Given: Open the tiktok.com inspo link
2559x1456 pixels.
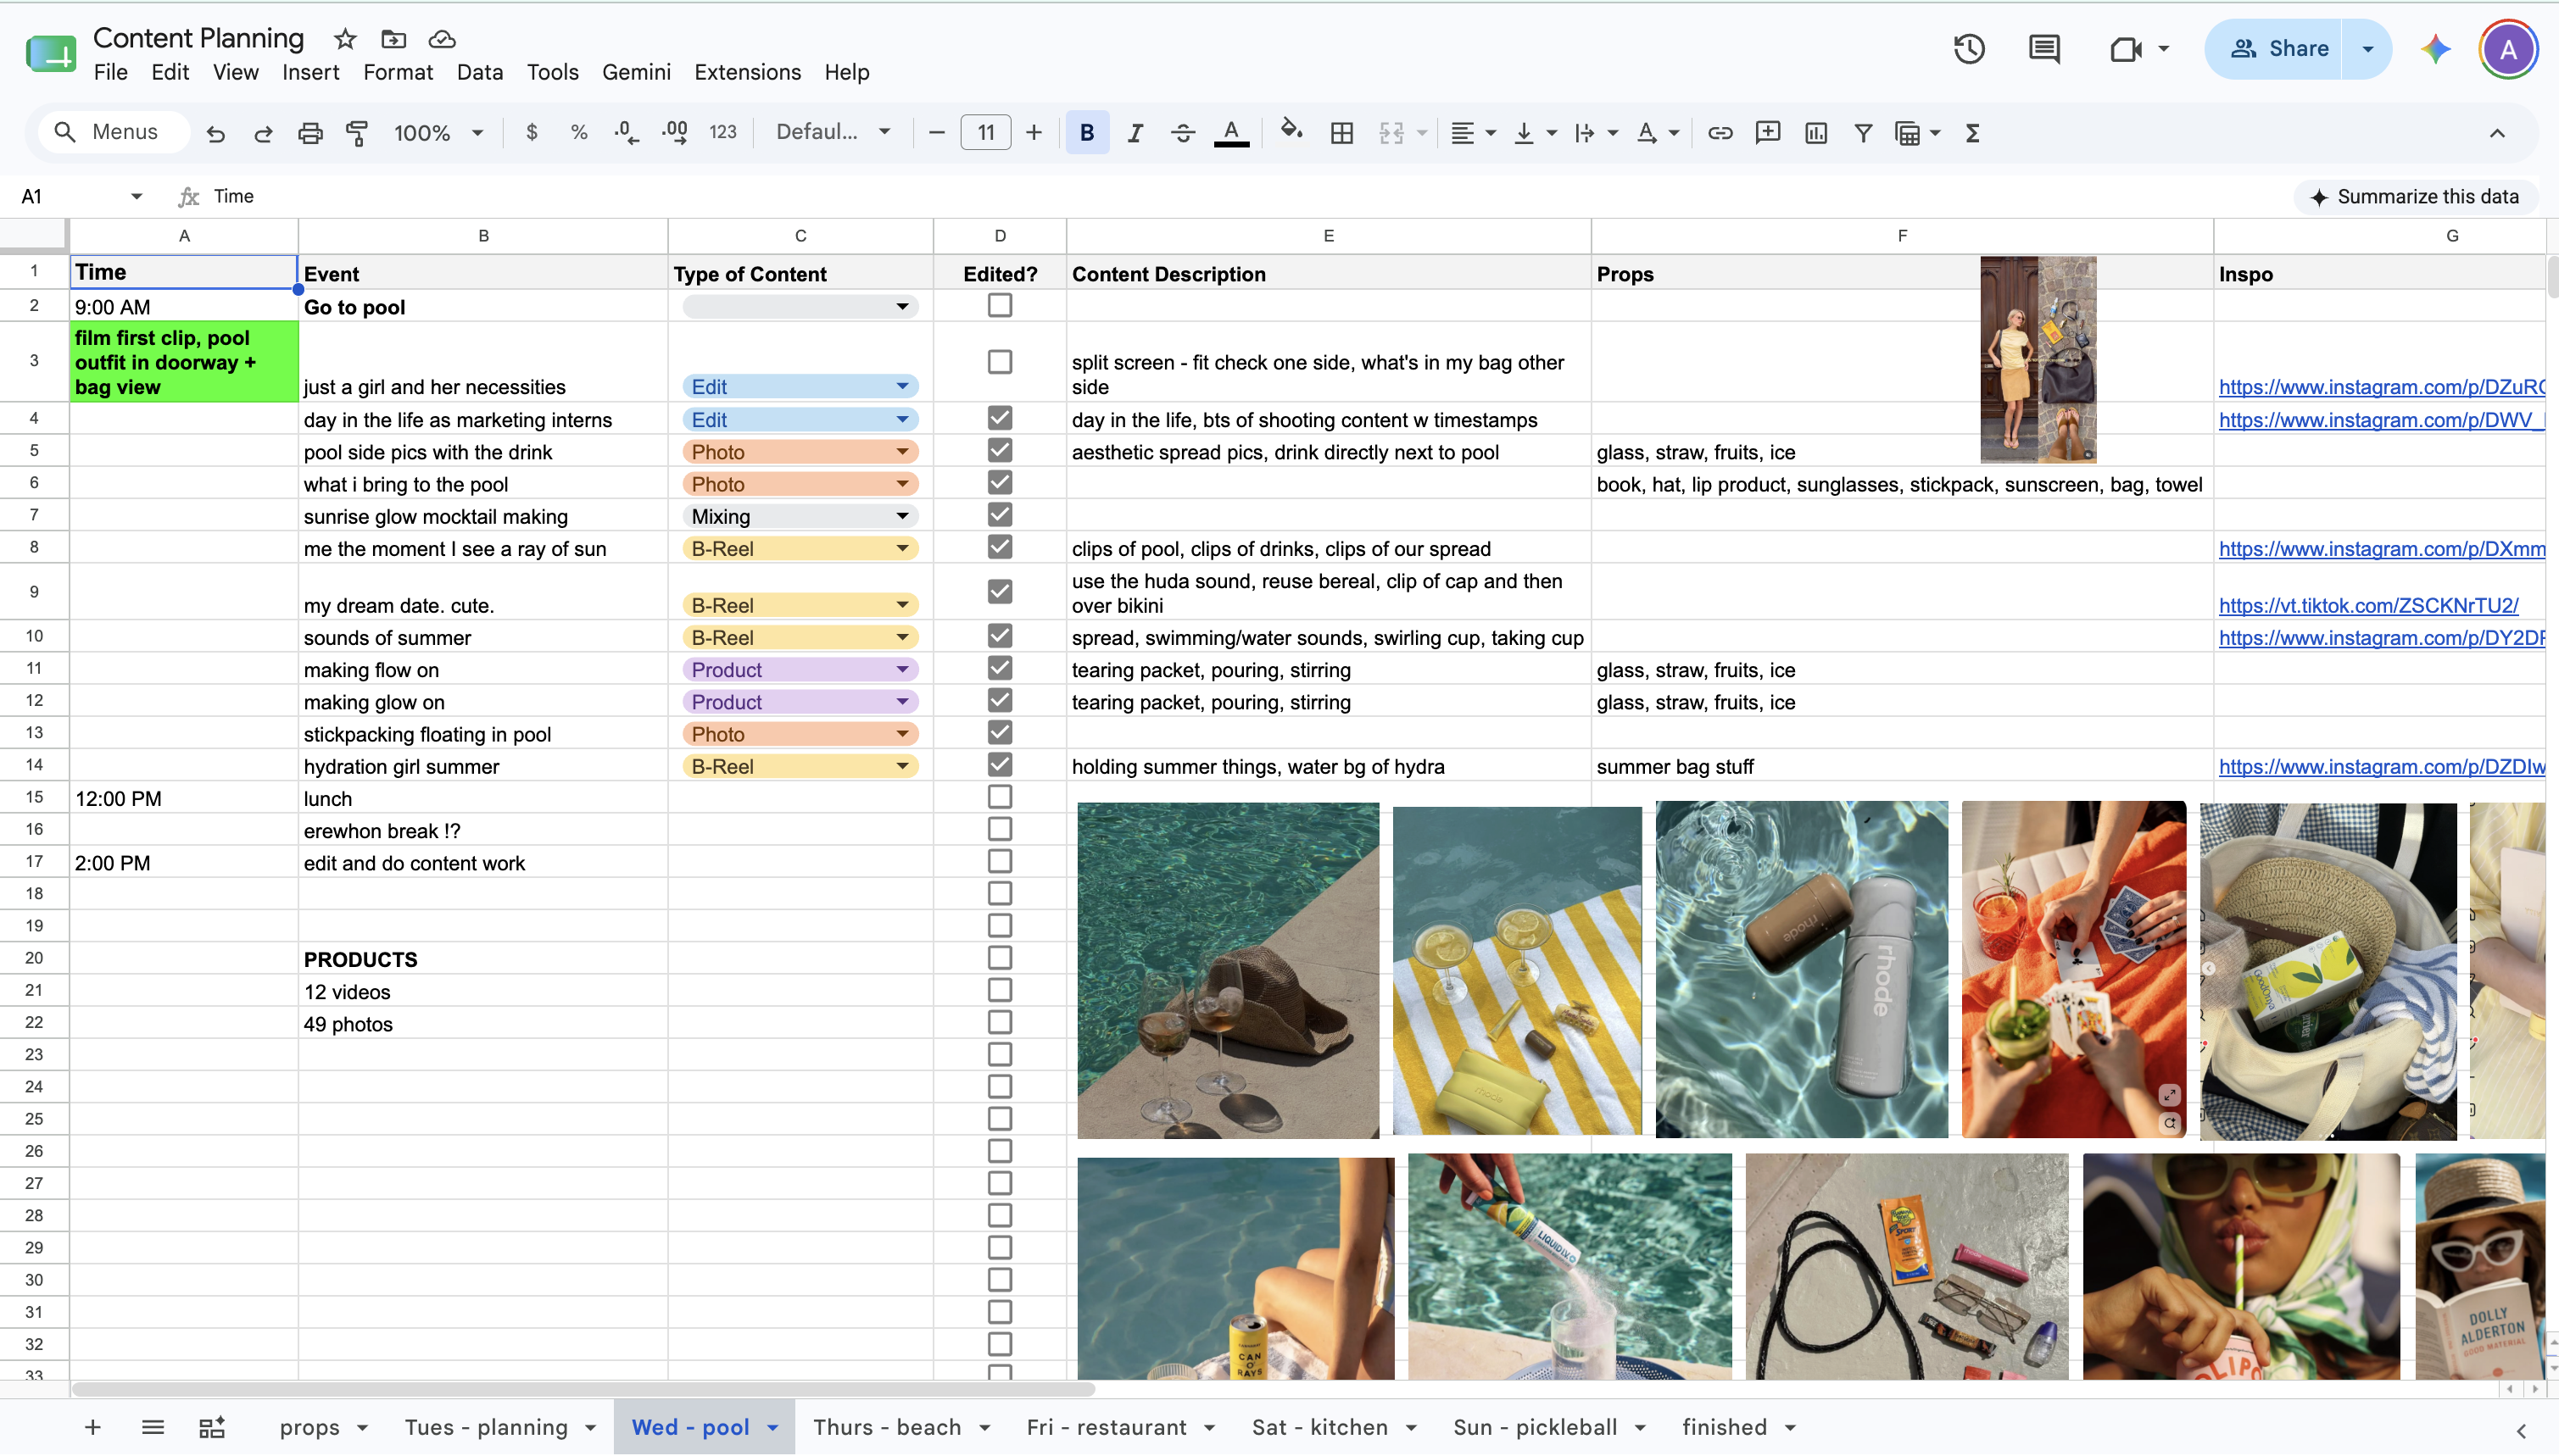Looking at the screenshot, I should (2368, 606).
